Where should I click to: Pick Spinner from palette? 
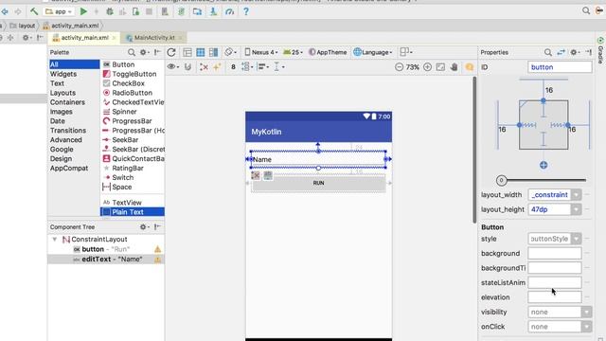(x=124, y=112)
